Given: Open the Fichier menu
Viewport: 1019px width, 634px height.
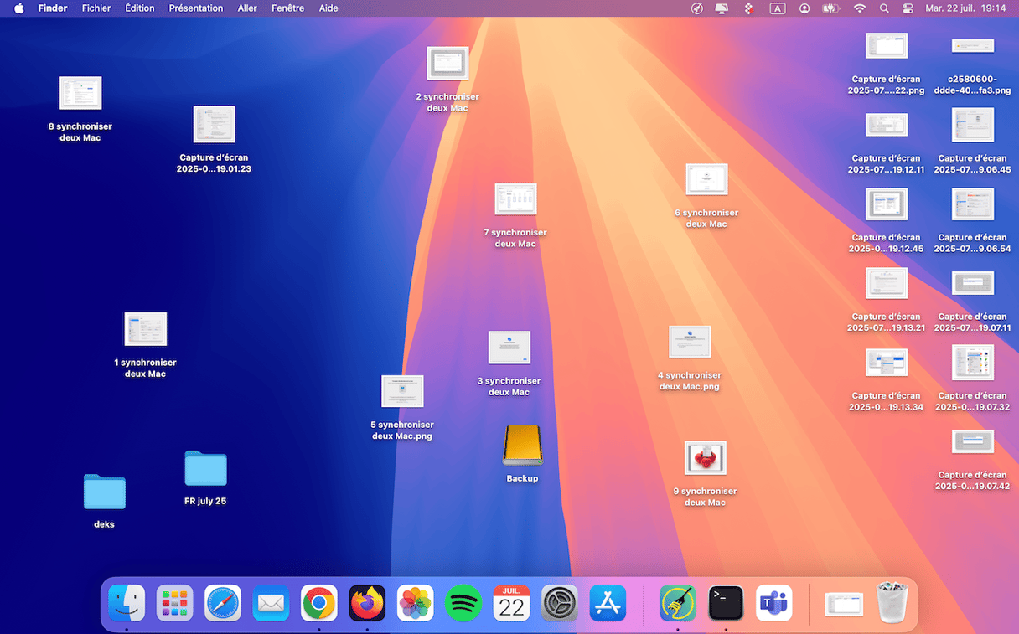Looking at the screenshot, I should [96, 8].
